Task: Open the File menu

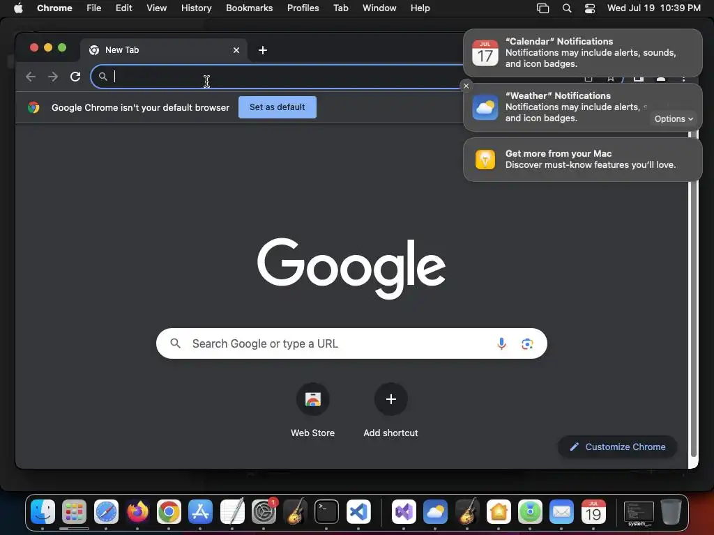Action: (x=94, y=8)
